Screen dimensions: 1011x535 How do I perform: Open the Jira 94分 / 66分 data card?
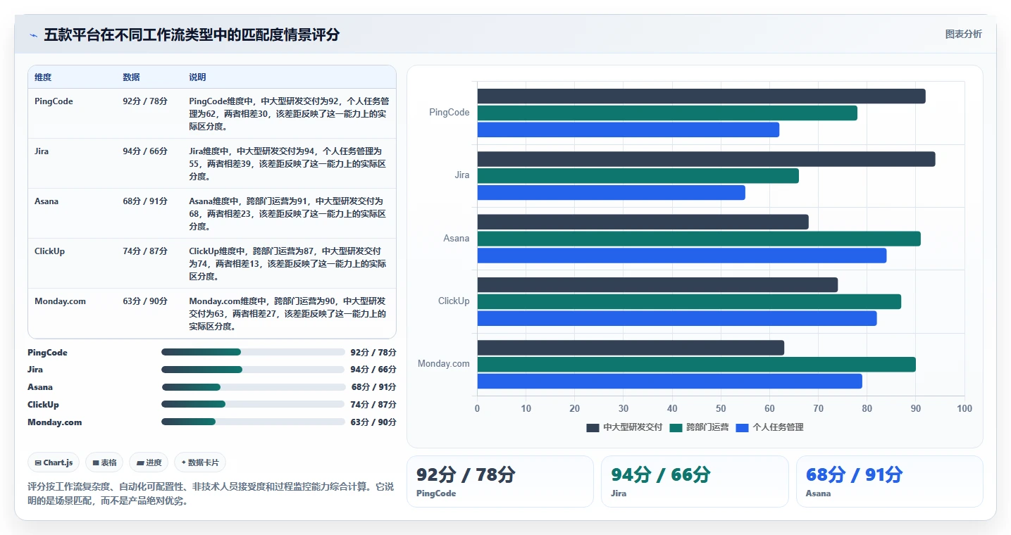pyautogui.click(x=695, y=481)
